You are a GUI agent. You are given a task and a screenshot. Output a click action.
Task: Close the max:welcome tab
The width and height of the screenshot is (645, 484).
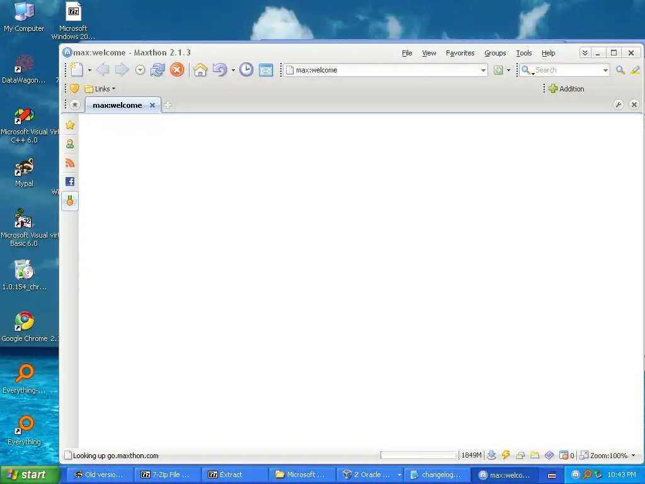click(x=152, y=105)
